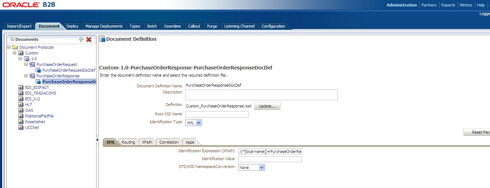Click the Description text field

click(x=262, y=95)
